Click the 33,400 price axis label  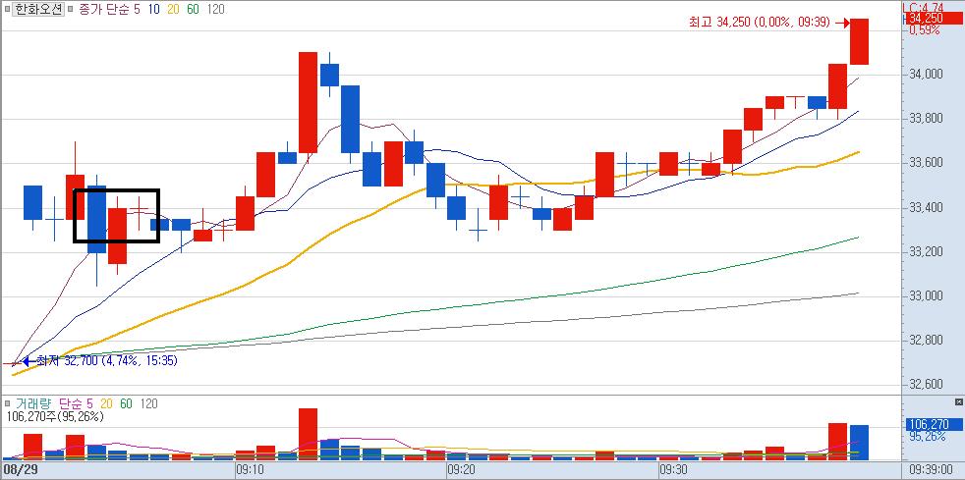point(927,208)
